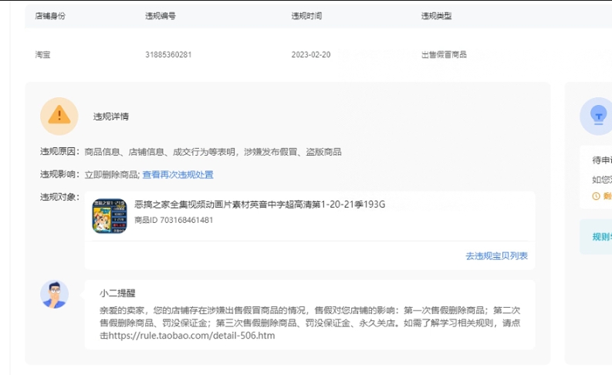Click the 违规编号 column header
Image resolution: width=612 pixels, height=375 pixels.
pos(161,15)
